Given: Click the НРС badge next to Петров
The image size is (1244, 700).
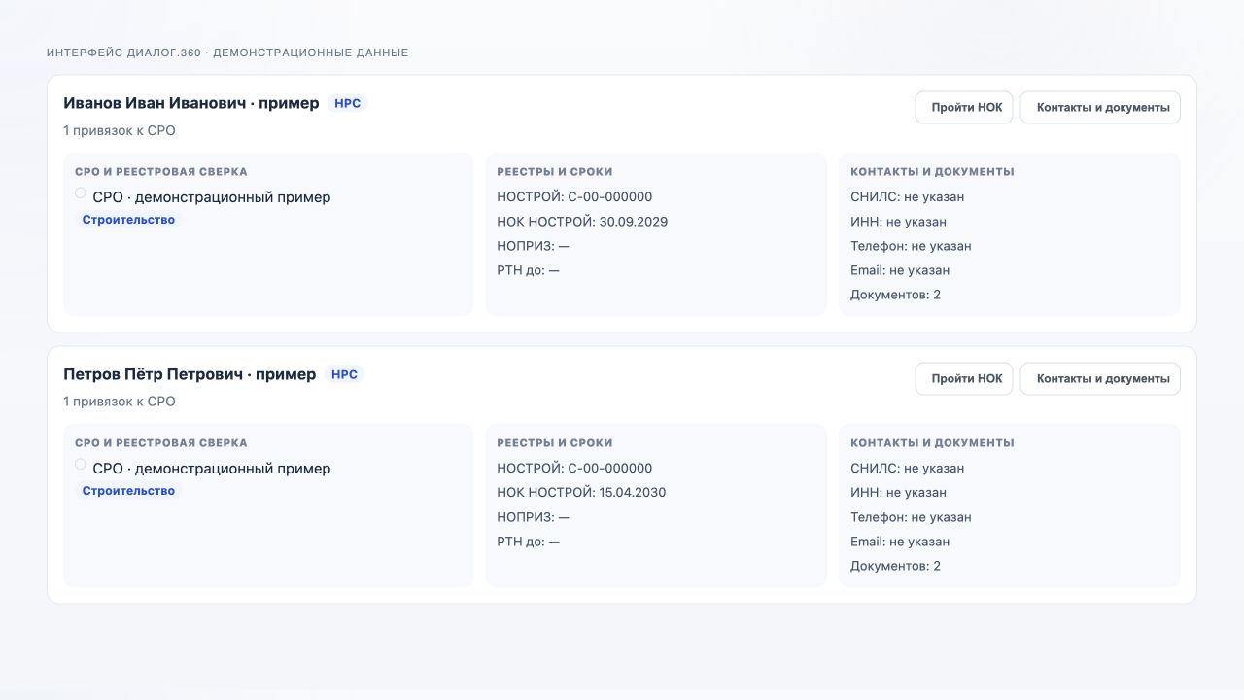Looking at the screenshot, I should tap(344, 374).
